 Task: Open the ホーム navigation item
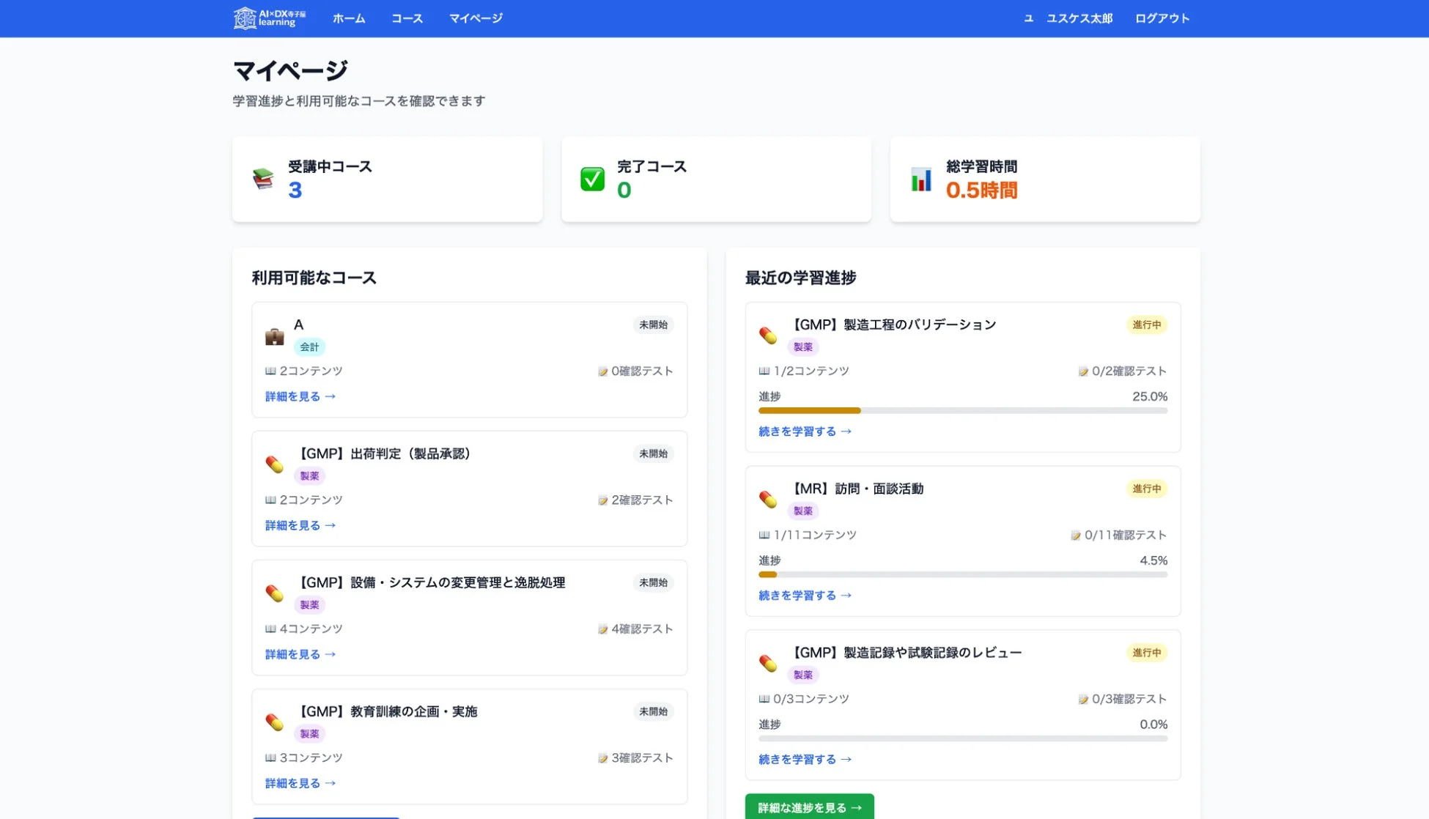point(350,18)
